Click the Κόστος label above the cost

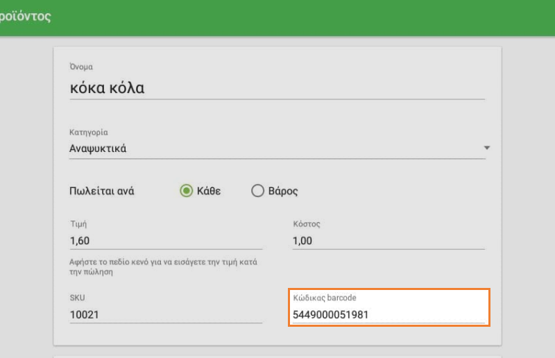[306, 224]
